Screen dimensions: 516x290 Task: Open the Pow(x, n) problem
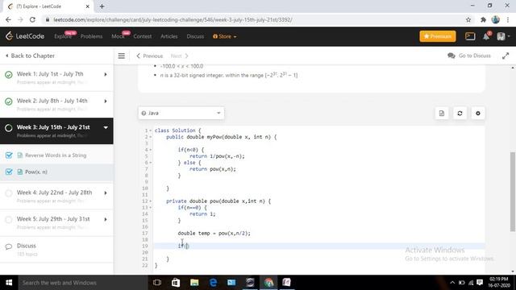pyautogui.click(x=36, y=172)
